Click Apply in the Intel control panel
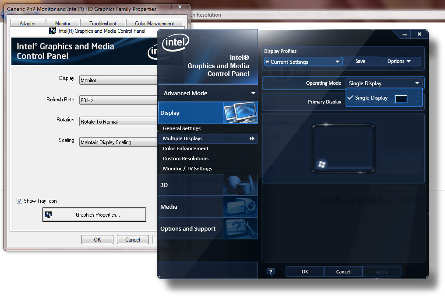 (382, 272)
